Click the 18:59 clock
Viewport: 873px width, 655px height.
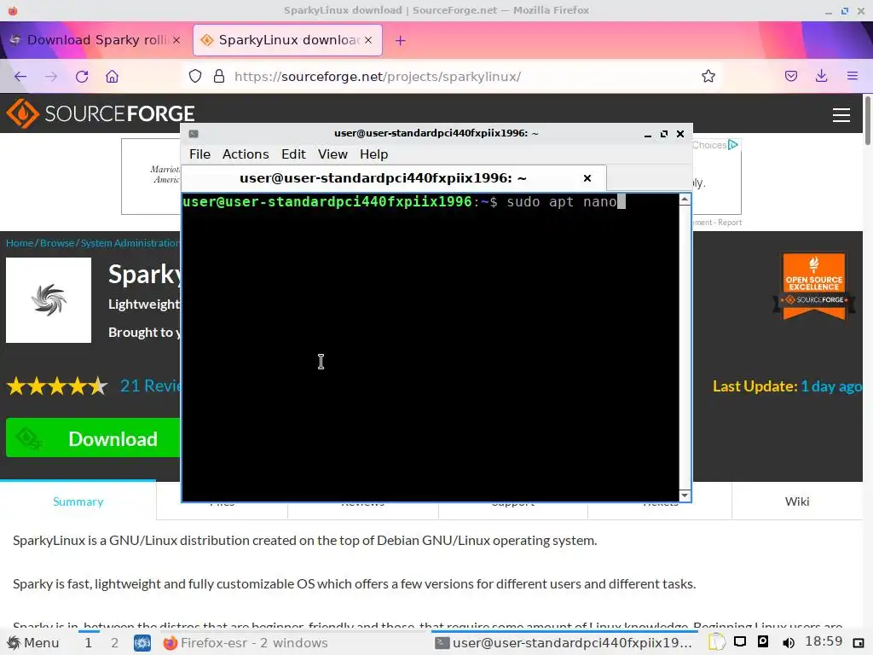[x=824, y=641]
